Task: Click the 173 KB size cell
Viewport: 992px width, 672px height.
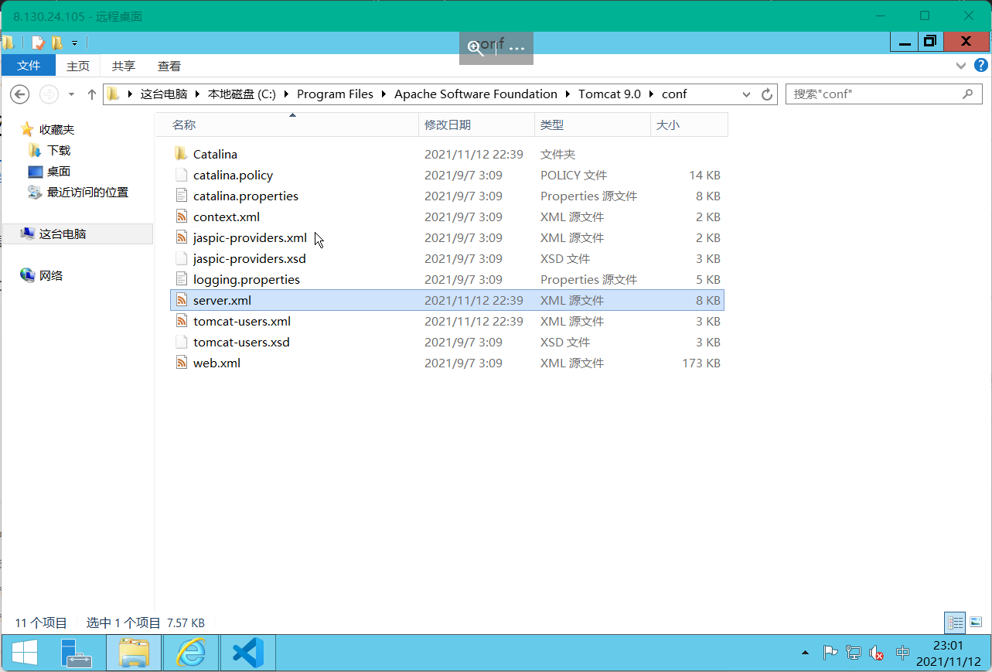Action: pos(701,363)
